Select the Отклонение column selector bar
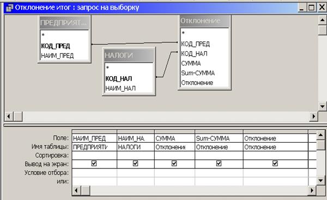327x200 pixels. [x=276, y=131]
